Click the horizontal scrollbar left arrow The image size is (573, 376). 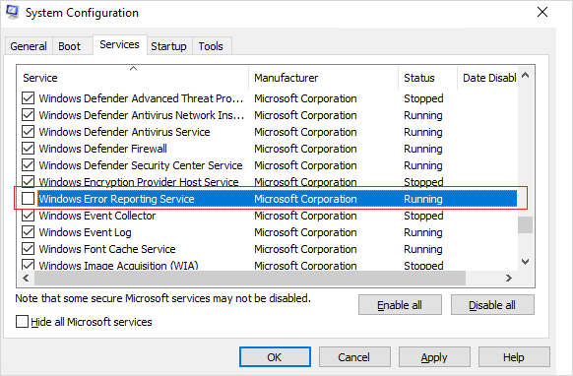pos(26,279)
